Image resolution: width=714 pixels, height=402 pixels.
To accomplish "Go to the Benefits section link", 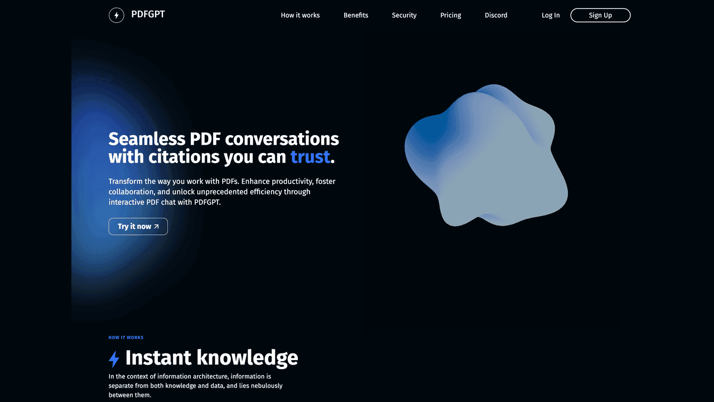I will tap(356, 15).
